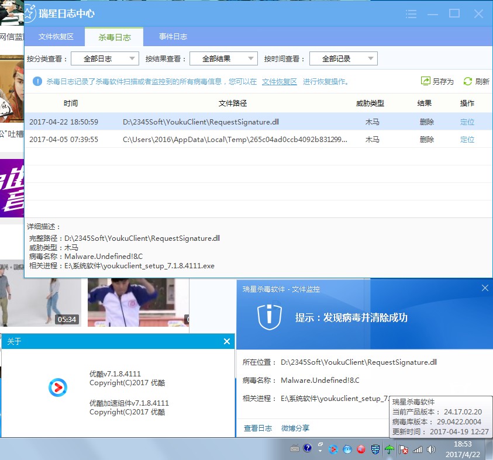Click the 另存为 save-as icon
This screenshot has height=460, width=493.
point(426,81)
